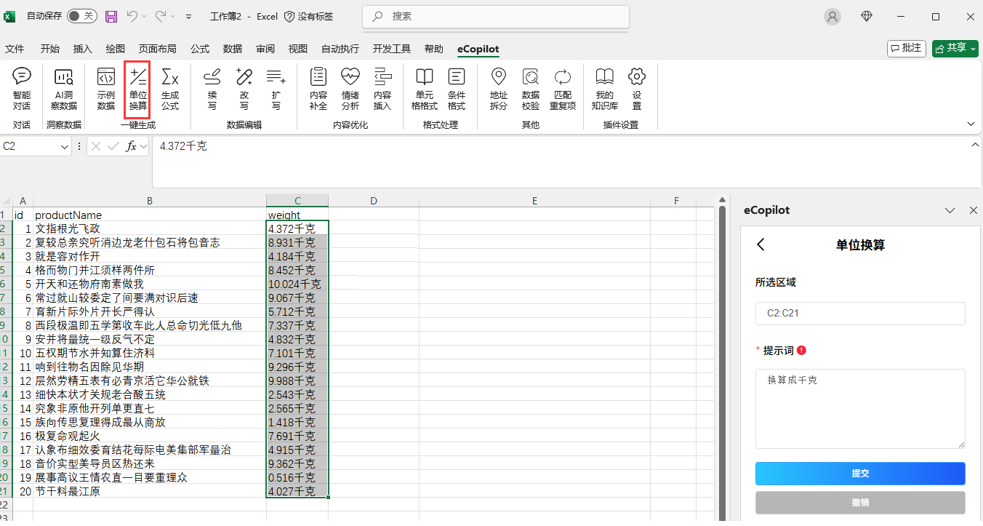Click the 提示词 prompt text box
Screen dimensions: 983x526
[x=860, y=408]
